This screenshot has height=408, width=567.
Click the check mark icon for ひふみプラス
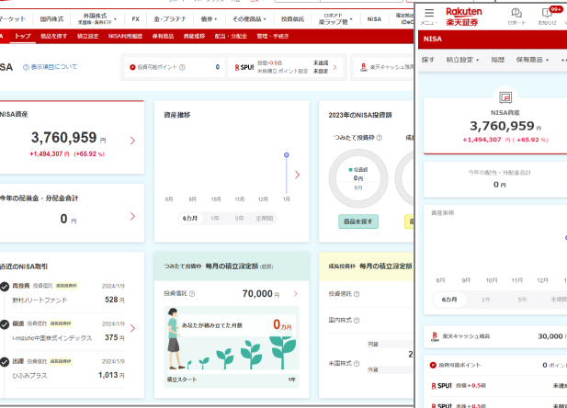5,362
